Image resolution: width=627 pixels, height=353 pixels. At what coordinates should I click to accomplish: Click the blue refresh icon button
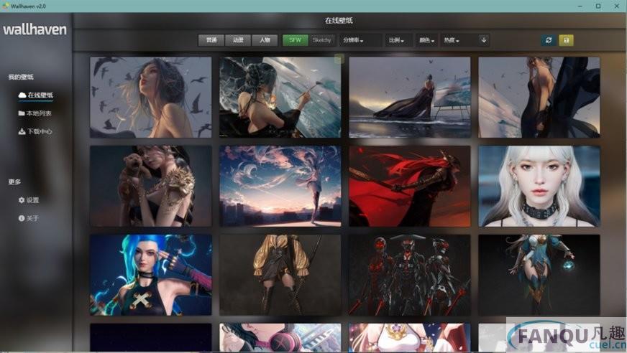(549, 40)
